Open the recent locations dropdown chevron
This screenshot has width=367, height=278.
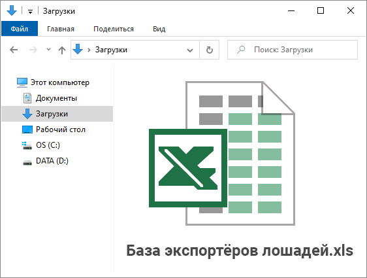[48, 49]
